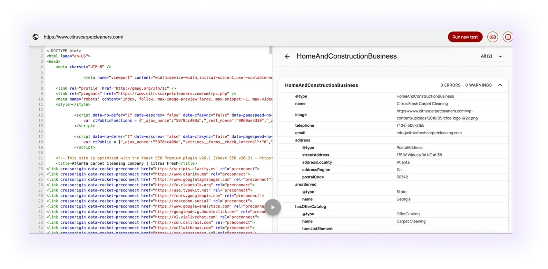Select the 0 ERRORS label
The image size is (548, 269).
point(450,85)
